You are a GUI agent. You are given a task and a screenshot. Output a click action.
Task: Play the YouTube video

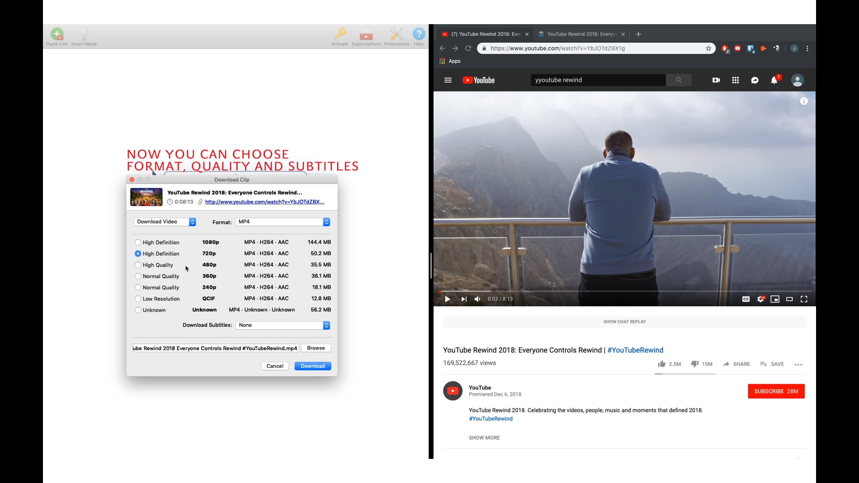[447, 299]
